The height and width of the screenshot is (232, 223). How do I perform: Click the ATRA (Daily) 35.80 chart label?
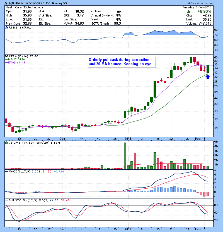[23, 56]
